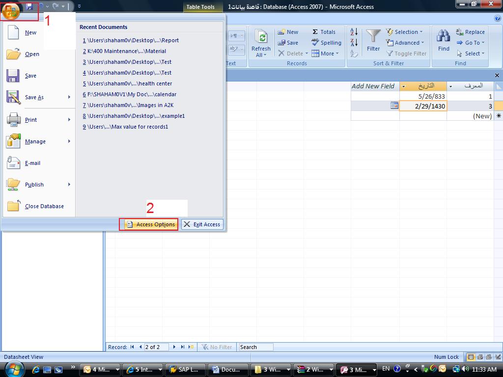Open recent document 5 health center

[x=127, y=83]
